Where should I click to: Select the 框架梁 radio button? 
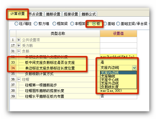point(54,24)
